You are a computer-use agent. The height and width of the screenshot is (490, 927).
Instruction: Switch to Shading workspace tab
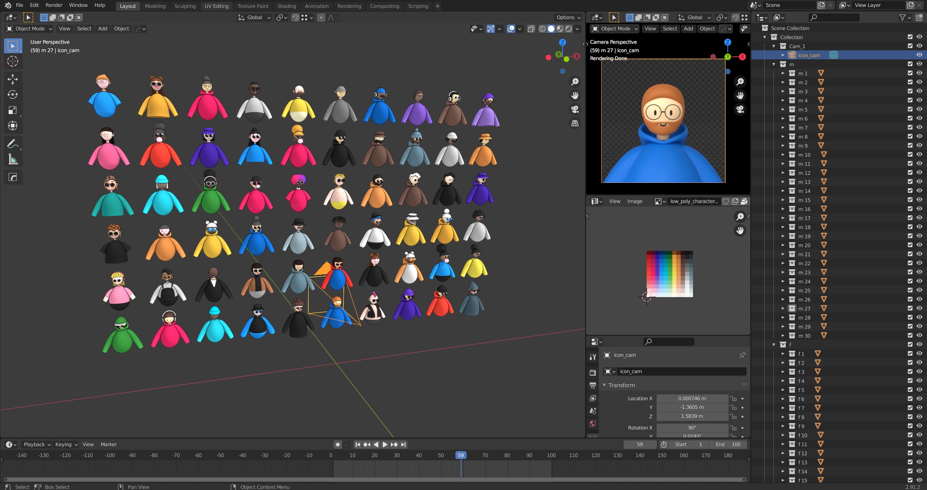click(x=287, y=6)
